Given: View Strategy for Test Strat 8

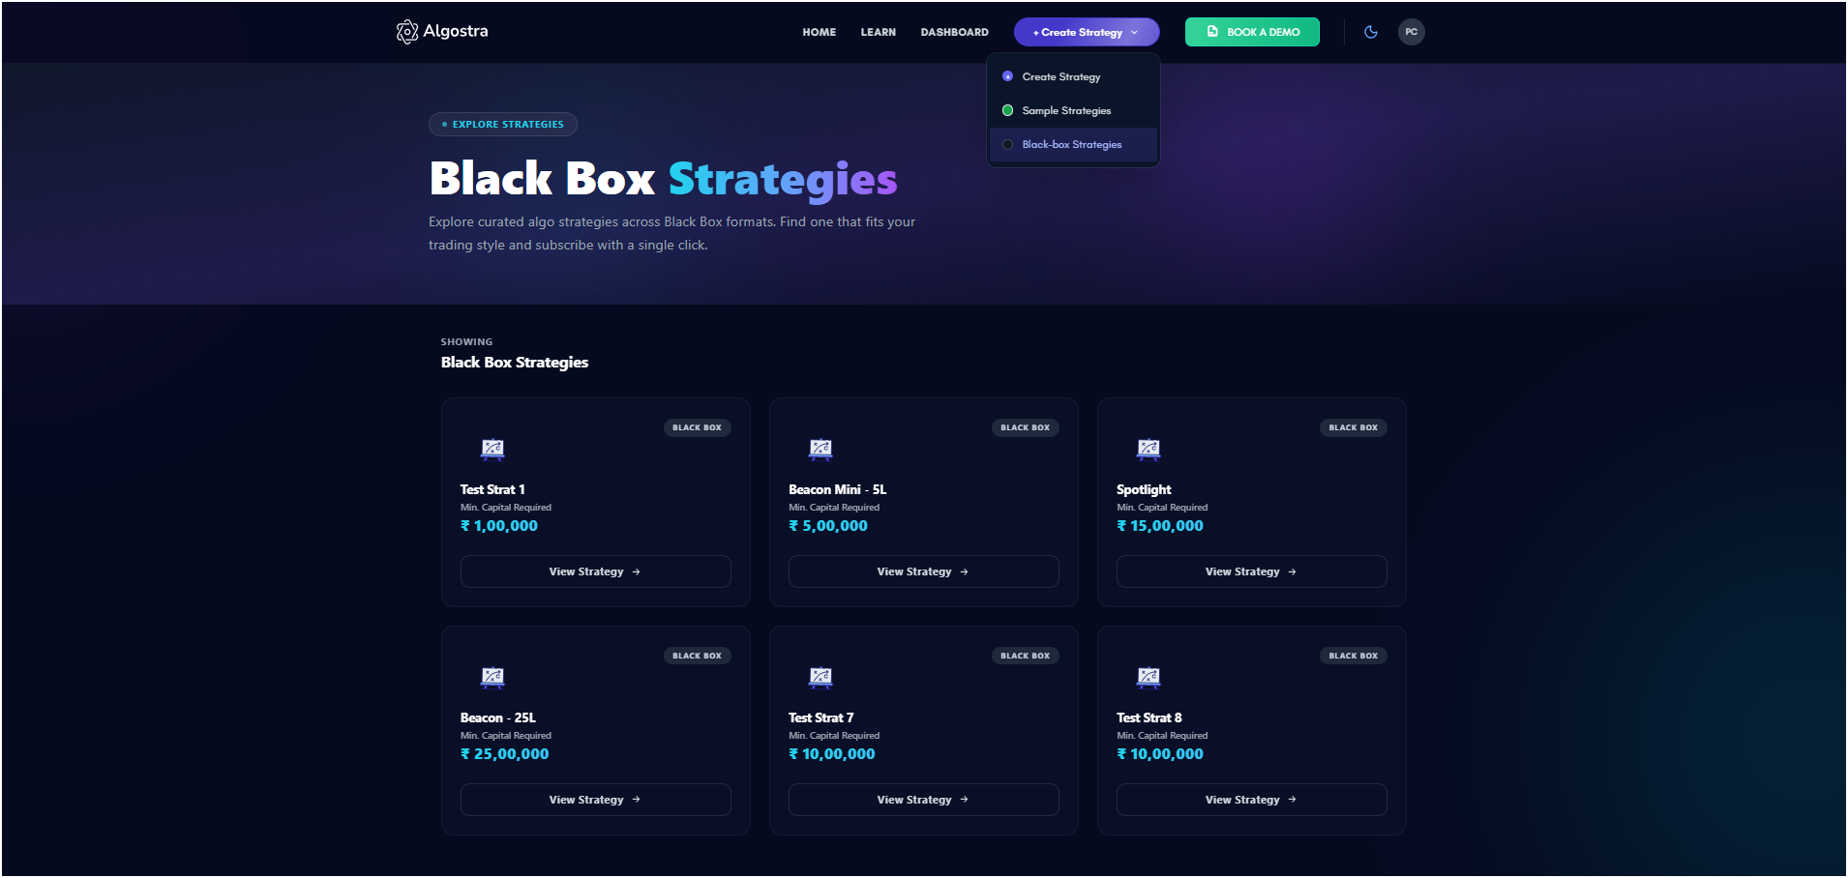Looking at the screenshot, I should click(1251, 800).
